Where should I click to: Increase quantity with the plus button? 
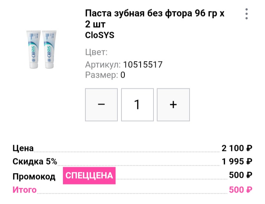click(x=173, y=105)
